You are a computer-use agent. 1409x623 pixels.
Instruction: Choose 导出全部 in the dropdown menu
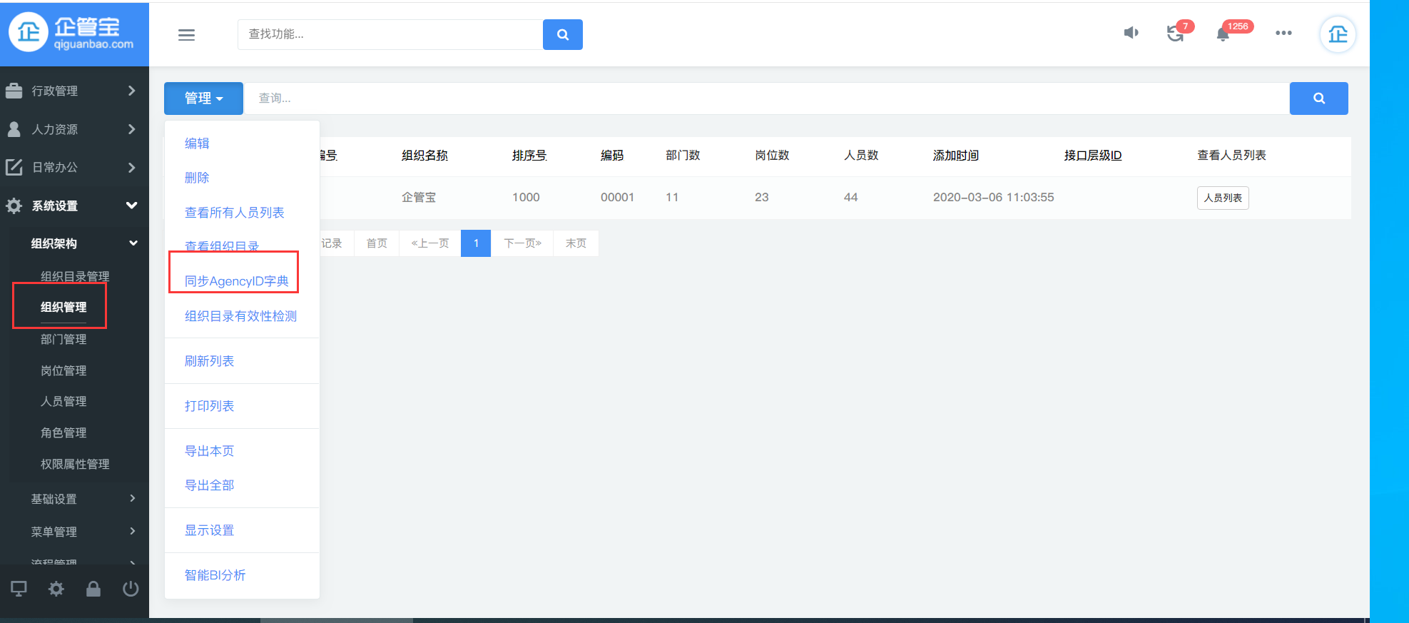coord(209,485)
